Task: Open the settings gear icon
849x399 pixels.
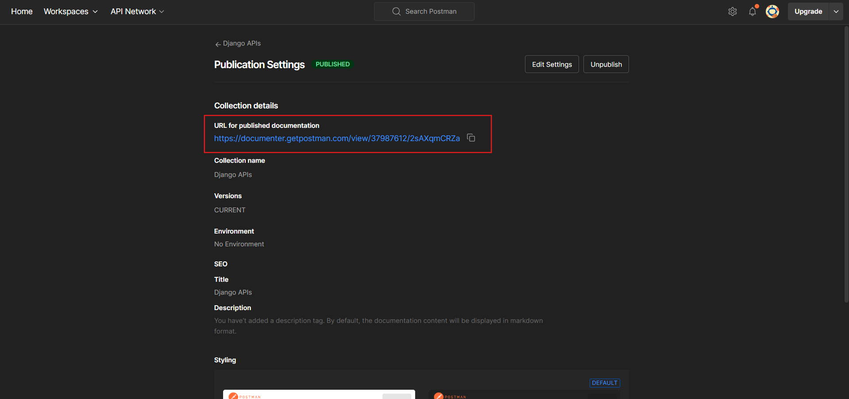Action: click(x=733, y=12)
